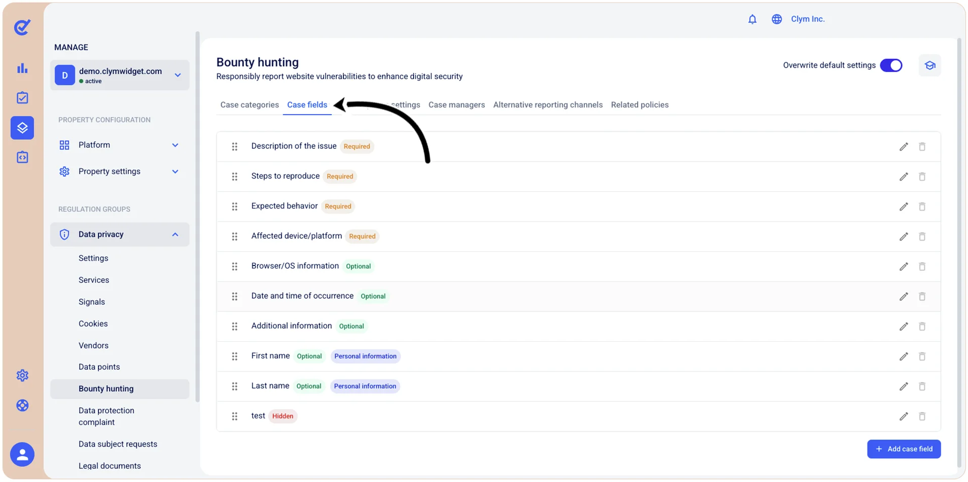Image resolution: width=968 pixels, height=482 pixels.
Task: Click the Clym logo icon
Action: pyautogui.click(x=22, y=27)
